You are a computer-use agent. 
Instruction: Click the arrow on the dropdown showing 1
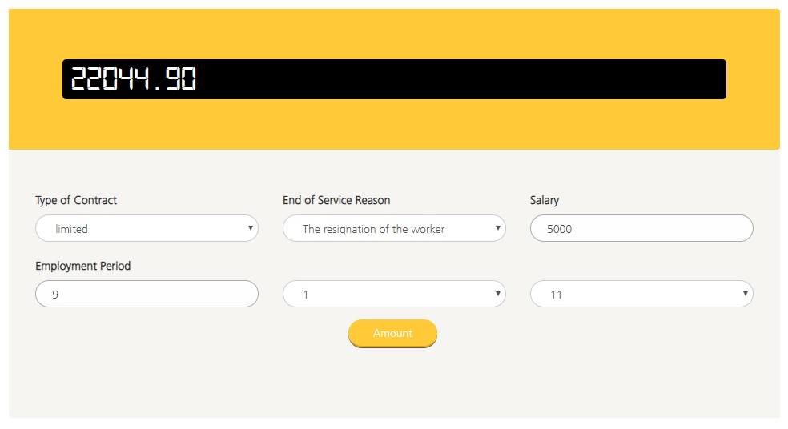point(497,294)
